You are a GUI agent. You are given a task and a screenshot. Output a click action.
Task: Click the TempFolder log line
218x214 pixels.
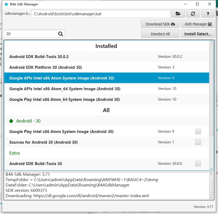pos(82,180)
